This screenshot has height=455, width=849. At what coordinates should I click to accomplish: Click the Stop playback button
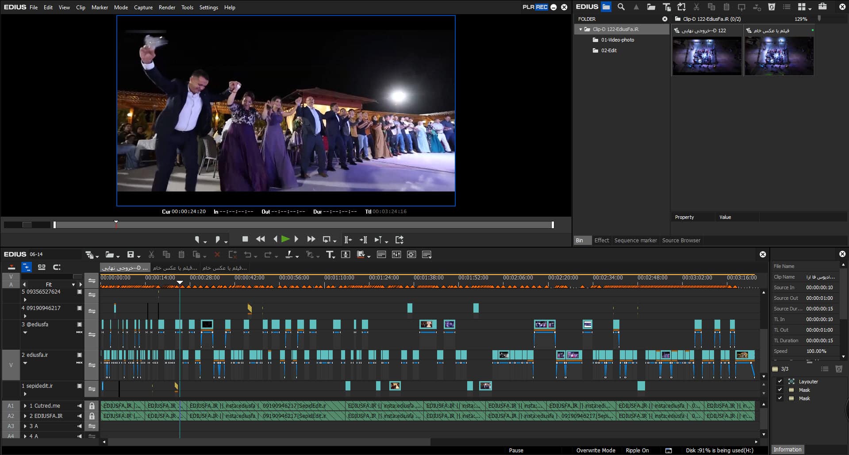click(245, 239)
